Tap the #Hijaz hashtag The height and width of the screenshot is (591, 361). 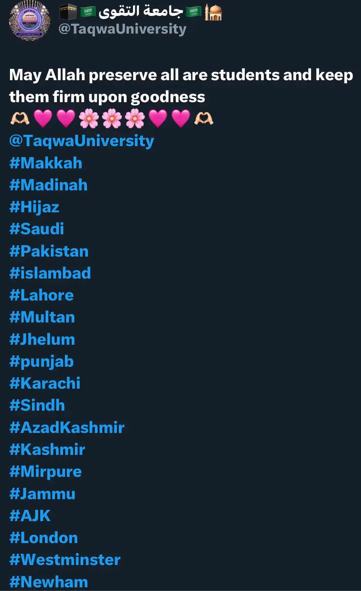pyautogui.click(x=34, y=207)
